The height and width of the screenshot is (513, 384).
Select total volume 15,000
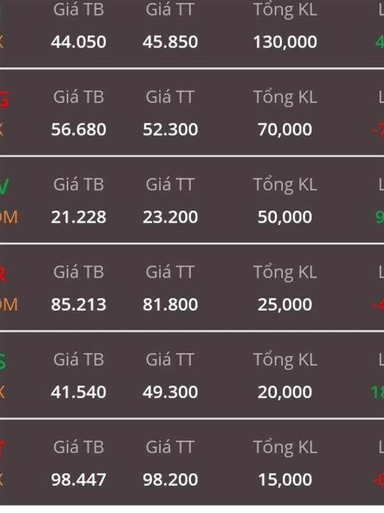(x=285, y=480)
